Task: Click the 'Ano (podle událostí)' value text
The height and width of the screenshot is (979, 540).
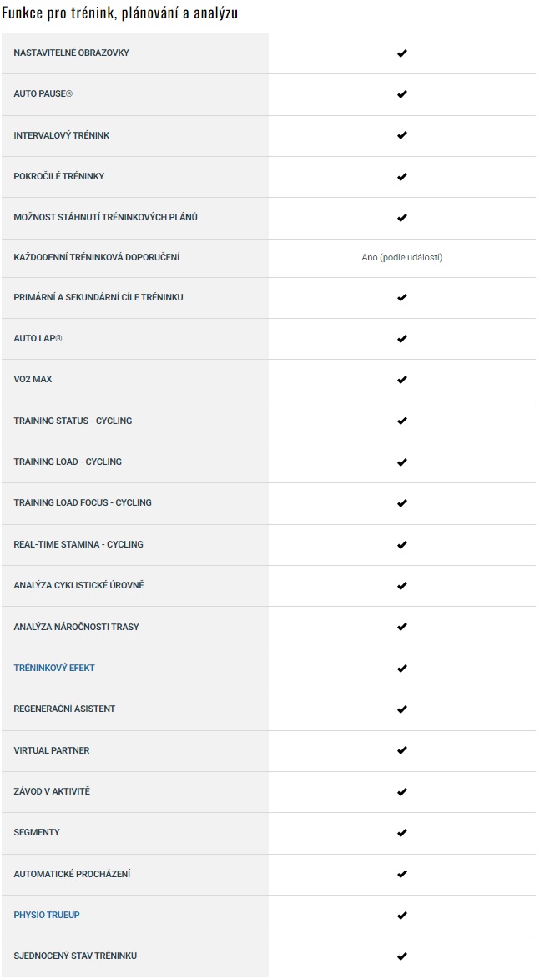Action: pos(401,258)
